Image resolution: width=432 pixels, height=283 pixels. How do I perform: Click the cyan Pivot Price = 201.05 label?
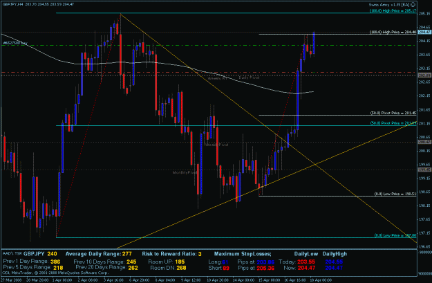393,123
